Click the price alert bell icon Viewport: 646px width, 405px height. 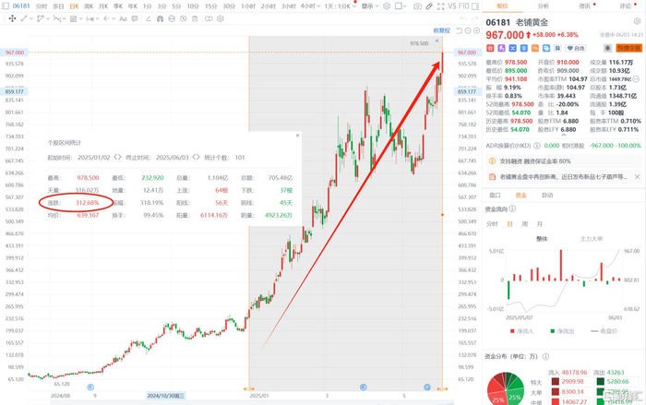click(x=607, y=48)
